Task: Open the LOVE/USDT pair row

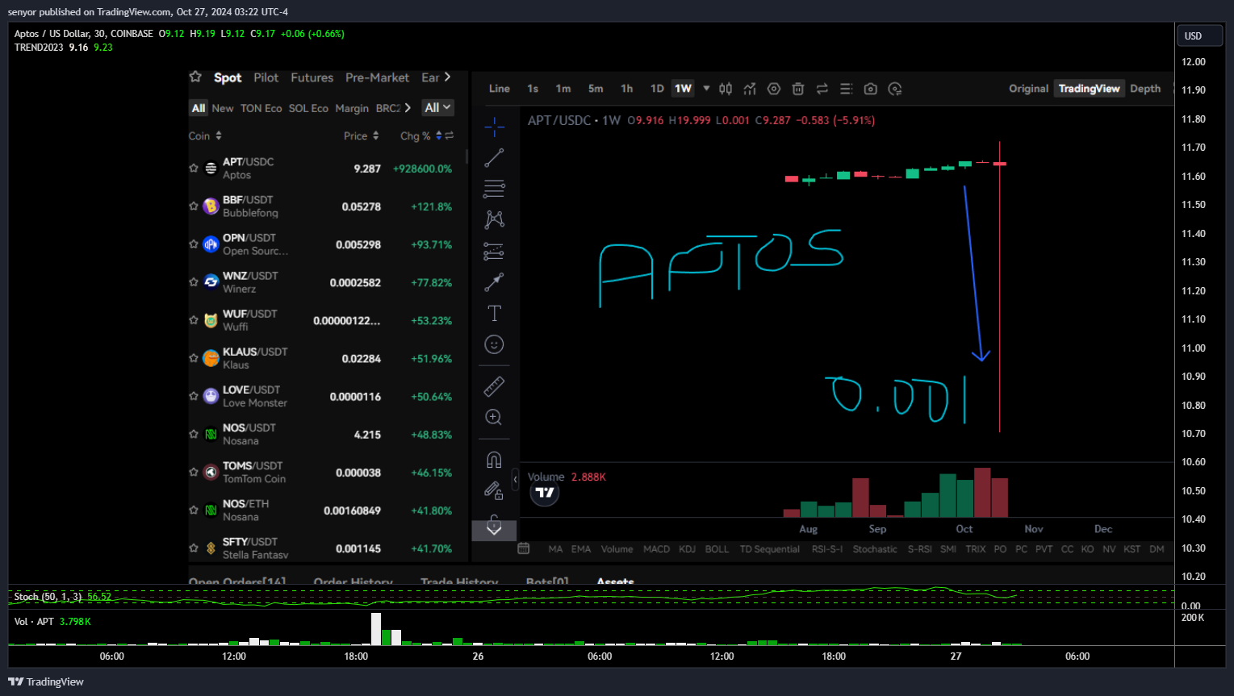Action: click(x=328, y=396)
